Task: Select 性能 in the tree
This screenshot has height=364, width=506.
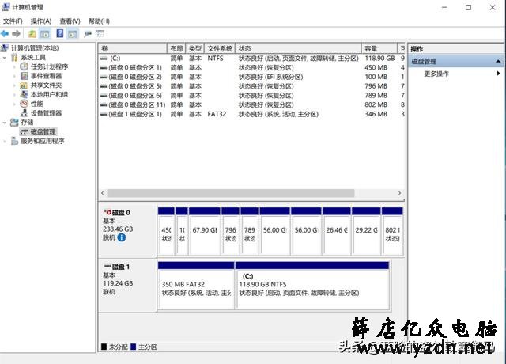Action: [x=37, y=104]
